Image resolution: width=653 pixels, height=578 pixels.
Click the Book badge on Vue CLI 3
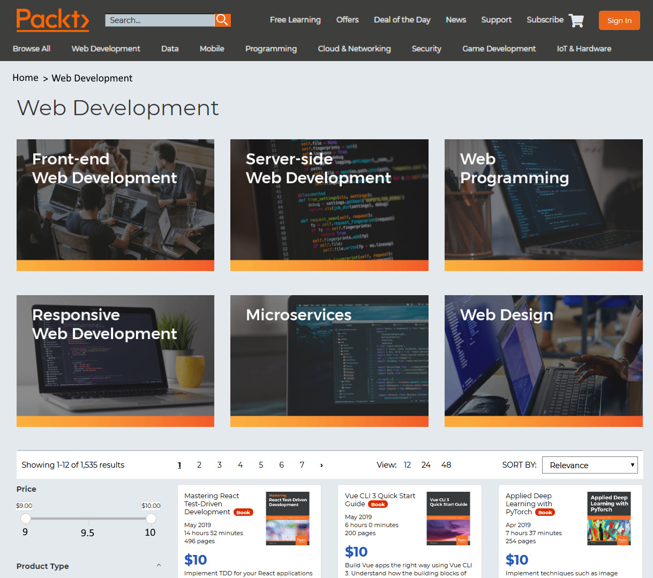click(x=378, y=505)
